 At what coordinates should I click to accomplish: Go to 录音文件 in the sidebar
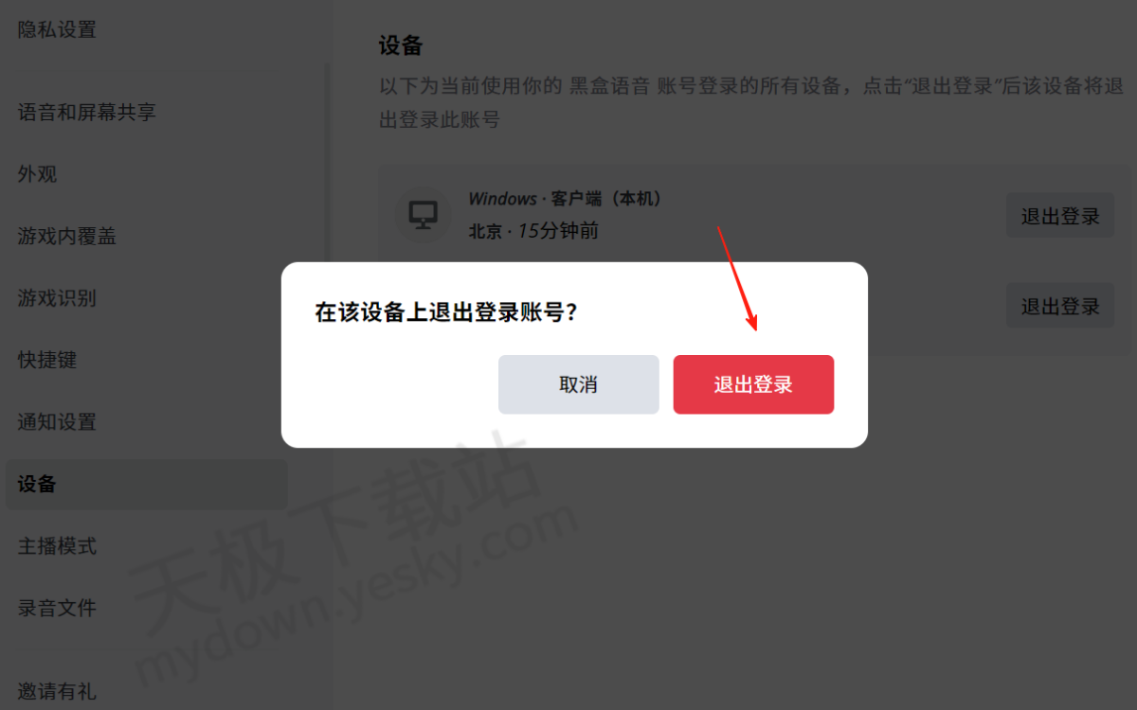tap(57, 608)
